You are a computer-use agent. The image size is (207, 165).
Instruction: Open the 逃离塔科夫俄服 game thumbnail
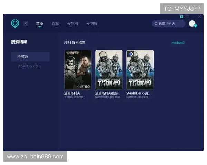(x=109, y=69)
